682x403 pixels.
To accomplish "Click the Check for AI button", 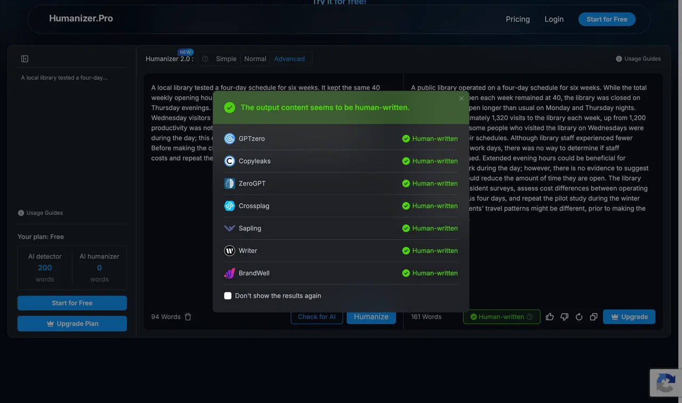I will [316, 317].
